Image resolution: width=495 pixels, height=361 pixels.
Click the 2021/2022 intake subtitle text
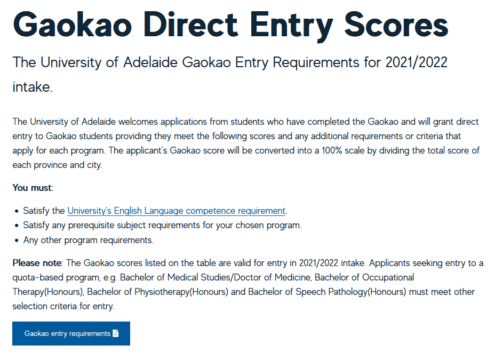(230, 75)
